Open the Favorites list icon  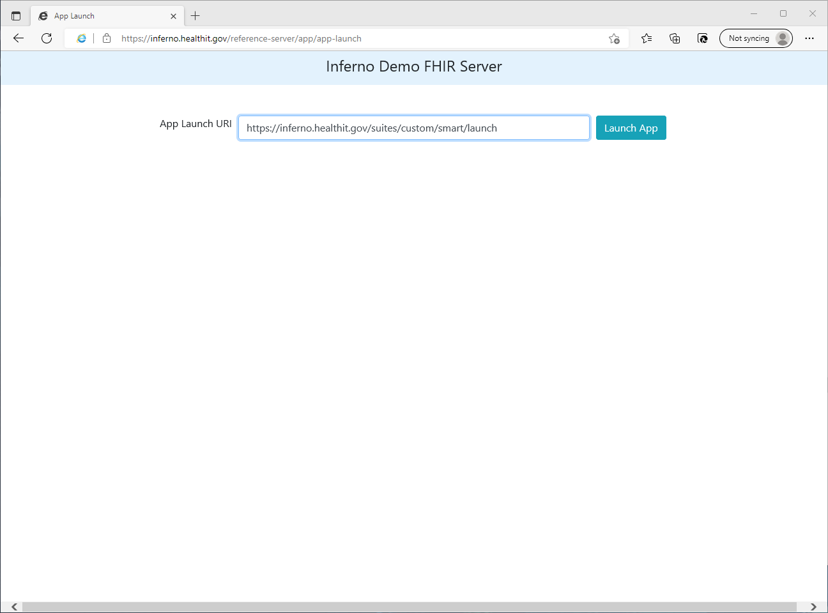point(647,38)
